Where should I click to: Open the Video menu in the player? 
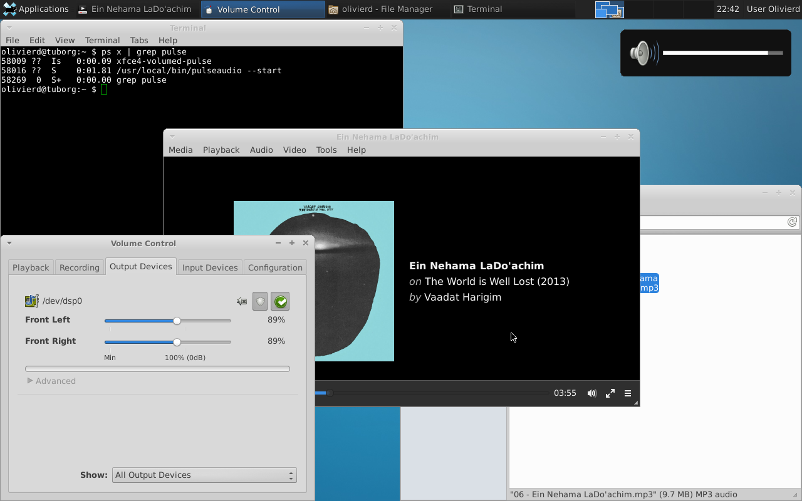coord(294,150)
